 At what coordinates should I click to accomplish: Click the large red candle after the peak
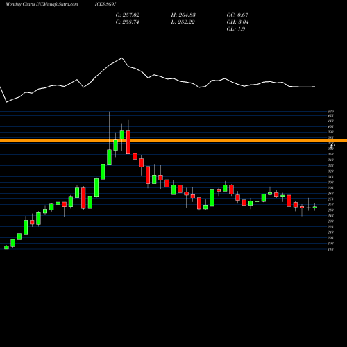(x=128, y=142)
